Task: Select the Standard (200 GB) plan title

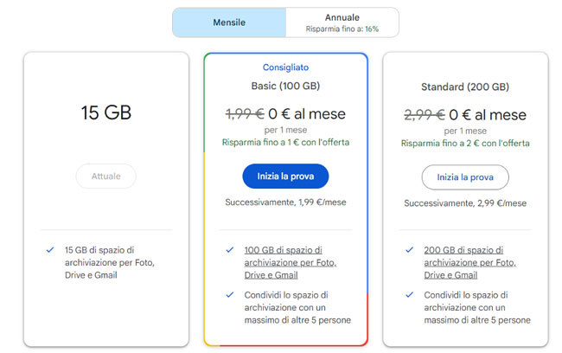Action: (x=465, y=87)
